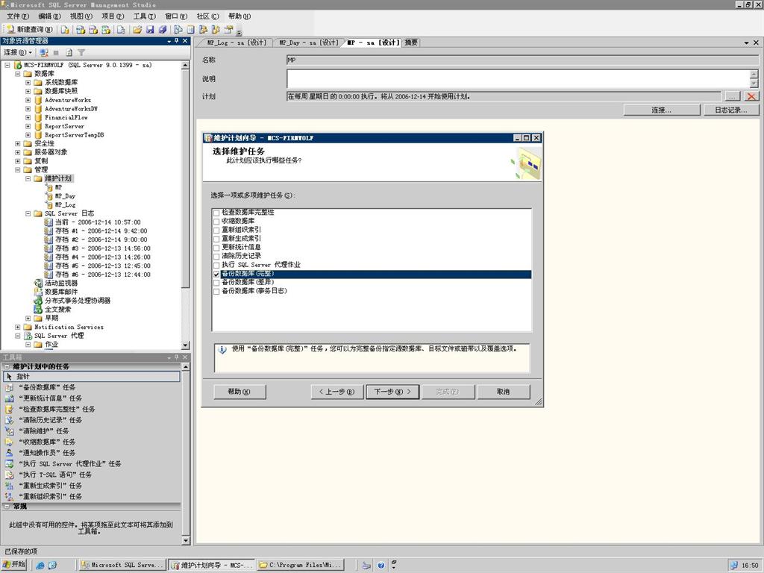
Task: Click Object Explorer vertical scrollbar down arrow
Action: (x=185, y=345)
